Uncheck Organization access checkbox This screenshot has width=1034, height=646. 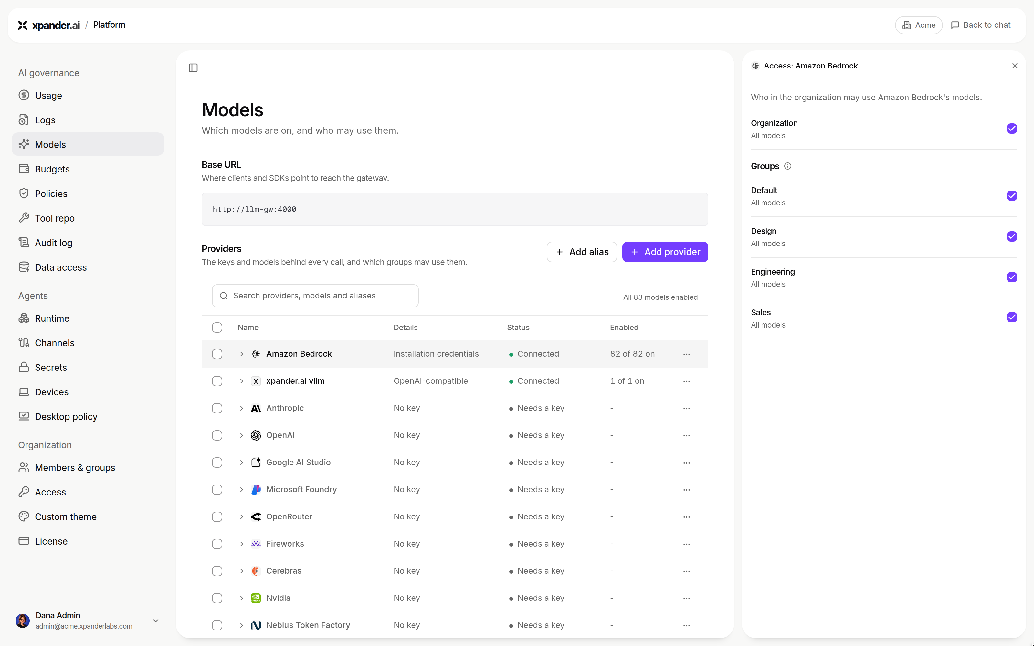[1012, 129]
